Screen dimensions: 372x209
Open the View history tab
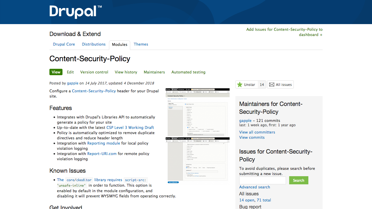pyautogui.click(x=126, y=72)
